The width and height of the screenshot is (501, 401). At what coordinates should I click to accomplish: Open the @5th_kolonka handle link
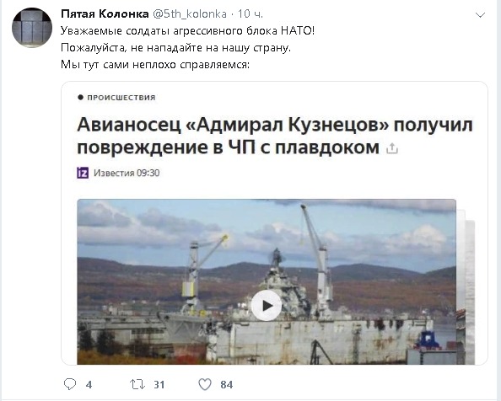coord(190,14)
